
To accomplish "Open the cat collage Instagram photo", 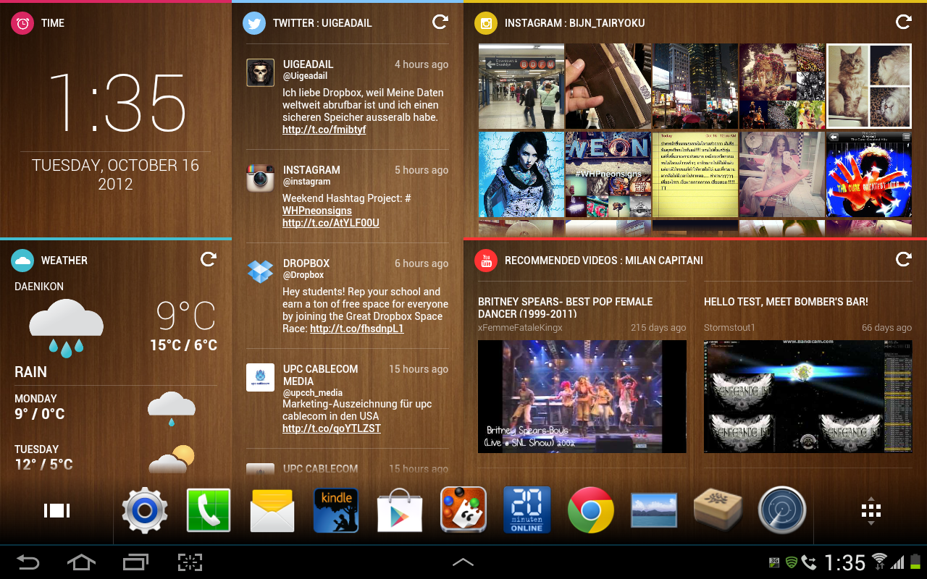I will pyautogui.click(x=869, y=87).
